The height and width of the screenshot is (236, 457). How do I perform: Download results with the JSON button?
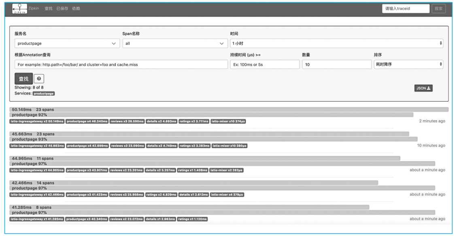click(423, 88)
